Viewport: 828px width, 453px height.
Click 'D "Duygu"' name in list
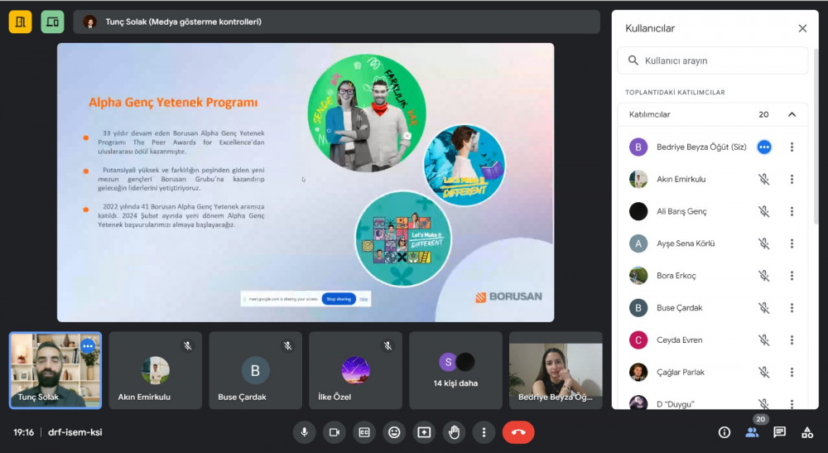(676, 404)
